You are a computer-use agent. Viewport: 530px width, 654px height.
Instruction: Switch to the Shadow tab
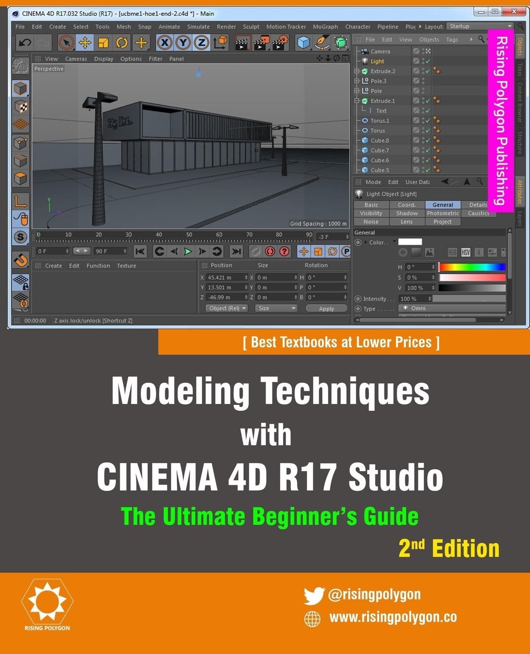[407, 214]
